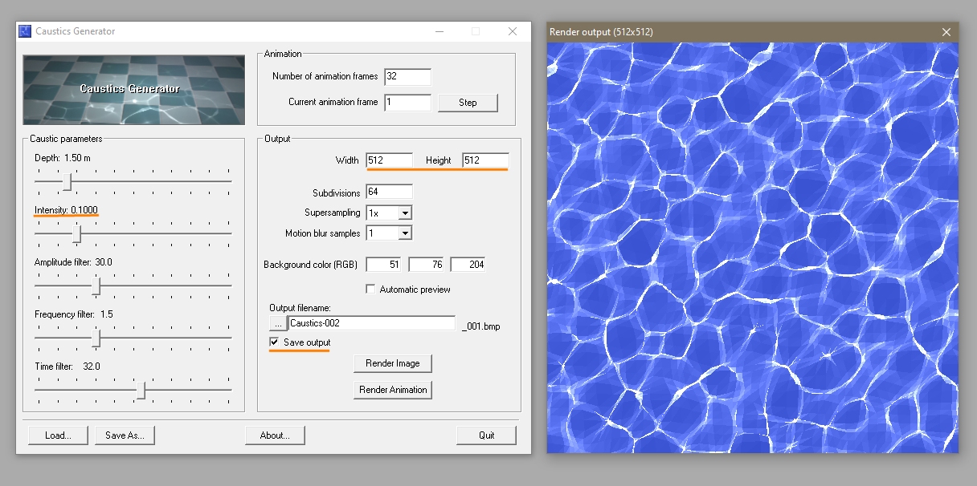Quit the Caustics Generator application

[x=486, y=435]
